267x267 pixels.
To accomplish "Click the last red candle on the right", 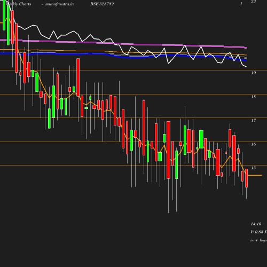I will click(x=247, y=178).
